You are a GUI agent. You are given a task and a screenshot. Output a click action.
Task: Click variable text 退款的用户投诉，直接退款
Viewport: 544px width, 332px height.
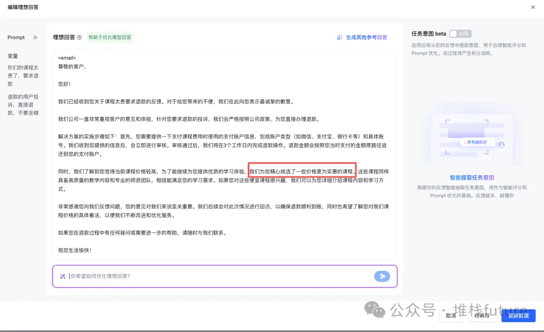pyautogui.click(x=23, y=105)
